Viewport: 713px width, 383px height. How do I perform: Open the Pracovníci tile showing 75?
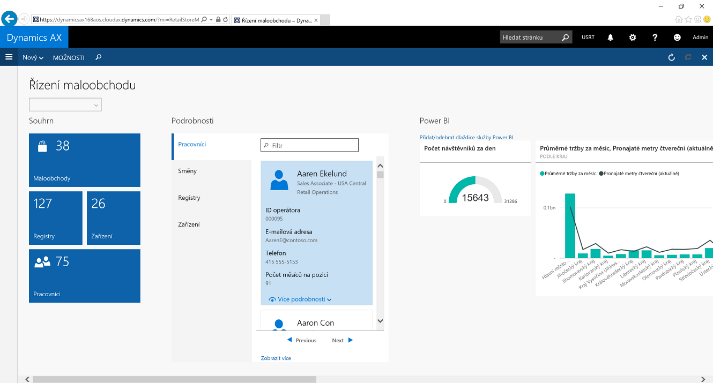pos(85,276)
